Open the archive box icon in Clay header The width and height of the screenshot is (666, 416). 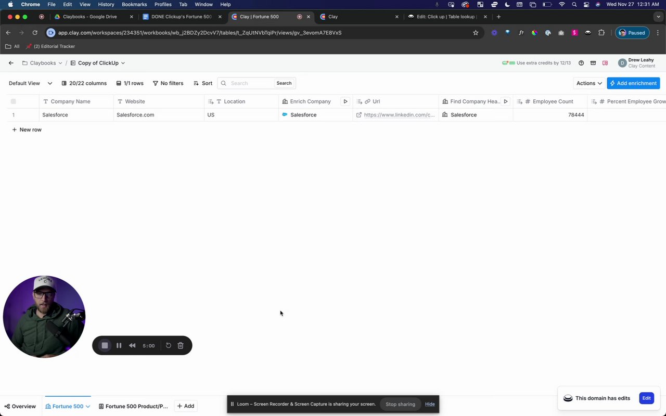[593, 63]
